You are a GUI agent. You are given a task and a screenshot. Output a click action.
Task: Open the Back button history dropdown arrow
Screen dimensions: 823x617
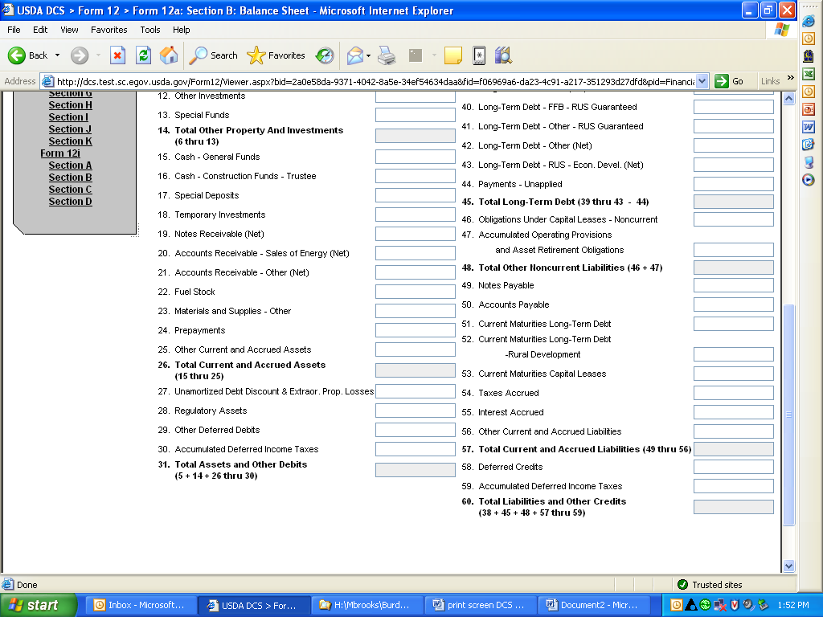pyautogui.click(x=57, y=55)
